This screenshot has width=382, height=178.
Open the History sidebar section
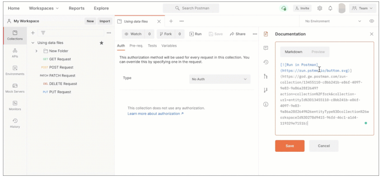pos(15,123)
